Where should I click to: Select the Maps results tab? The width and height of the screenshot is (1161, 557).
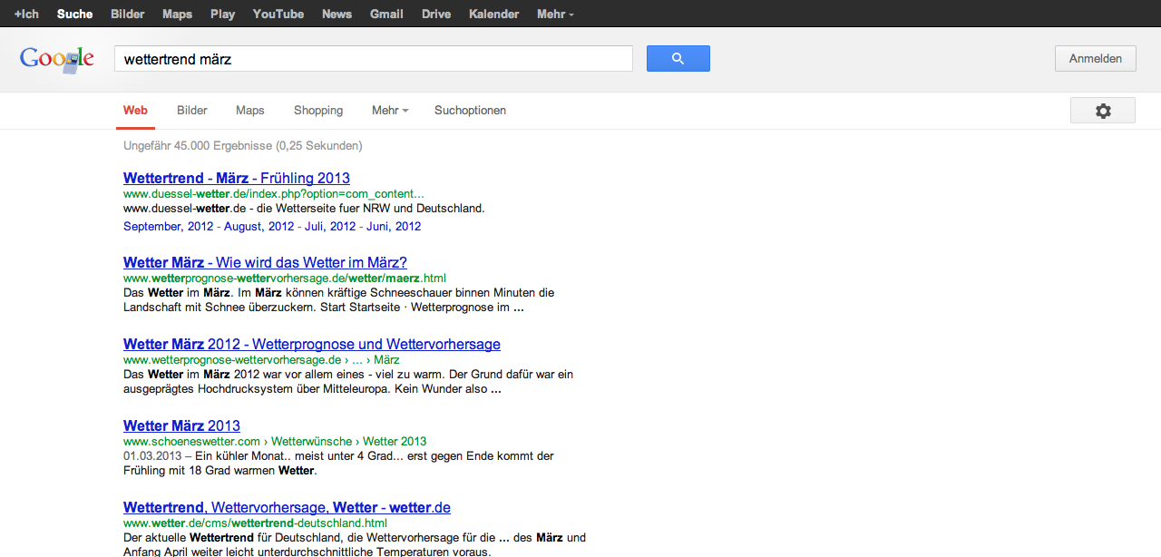point(250,111)
